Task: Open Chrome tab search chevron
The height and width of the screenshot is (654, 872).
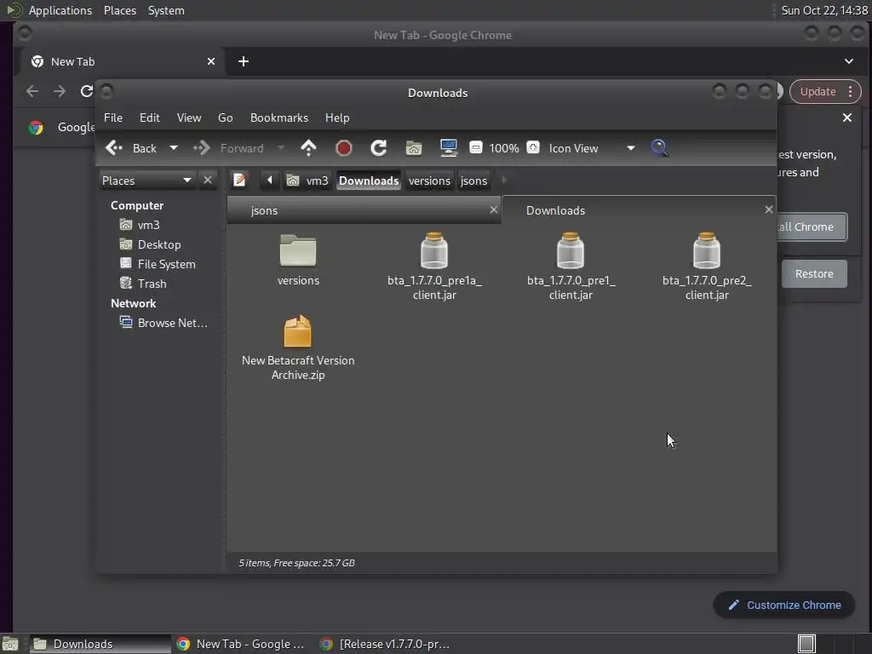Action: tap(849, 61)
